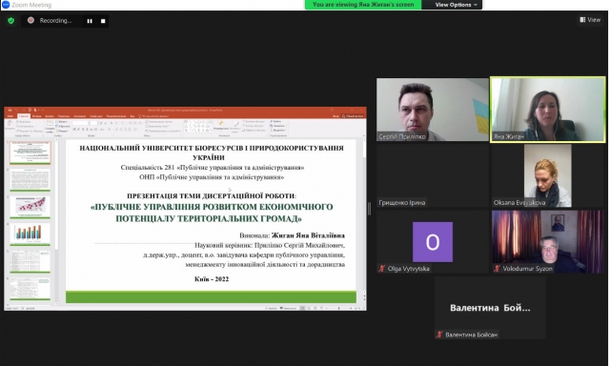
Task: Click the Find (Найти) button
Action: (275, 121)
